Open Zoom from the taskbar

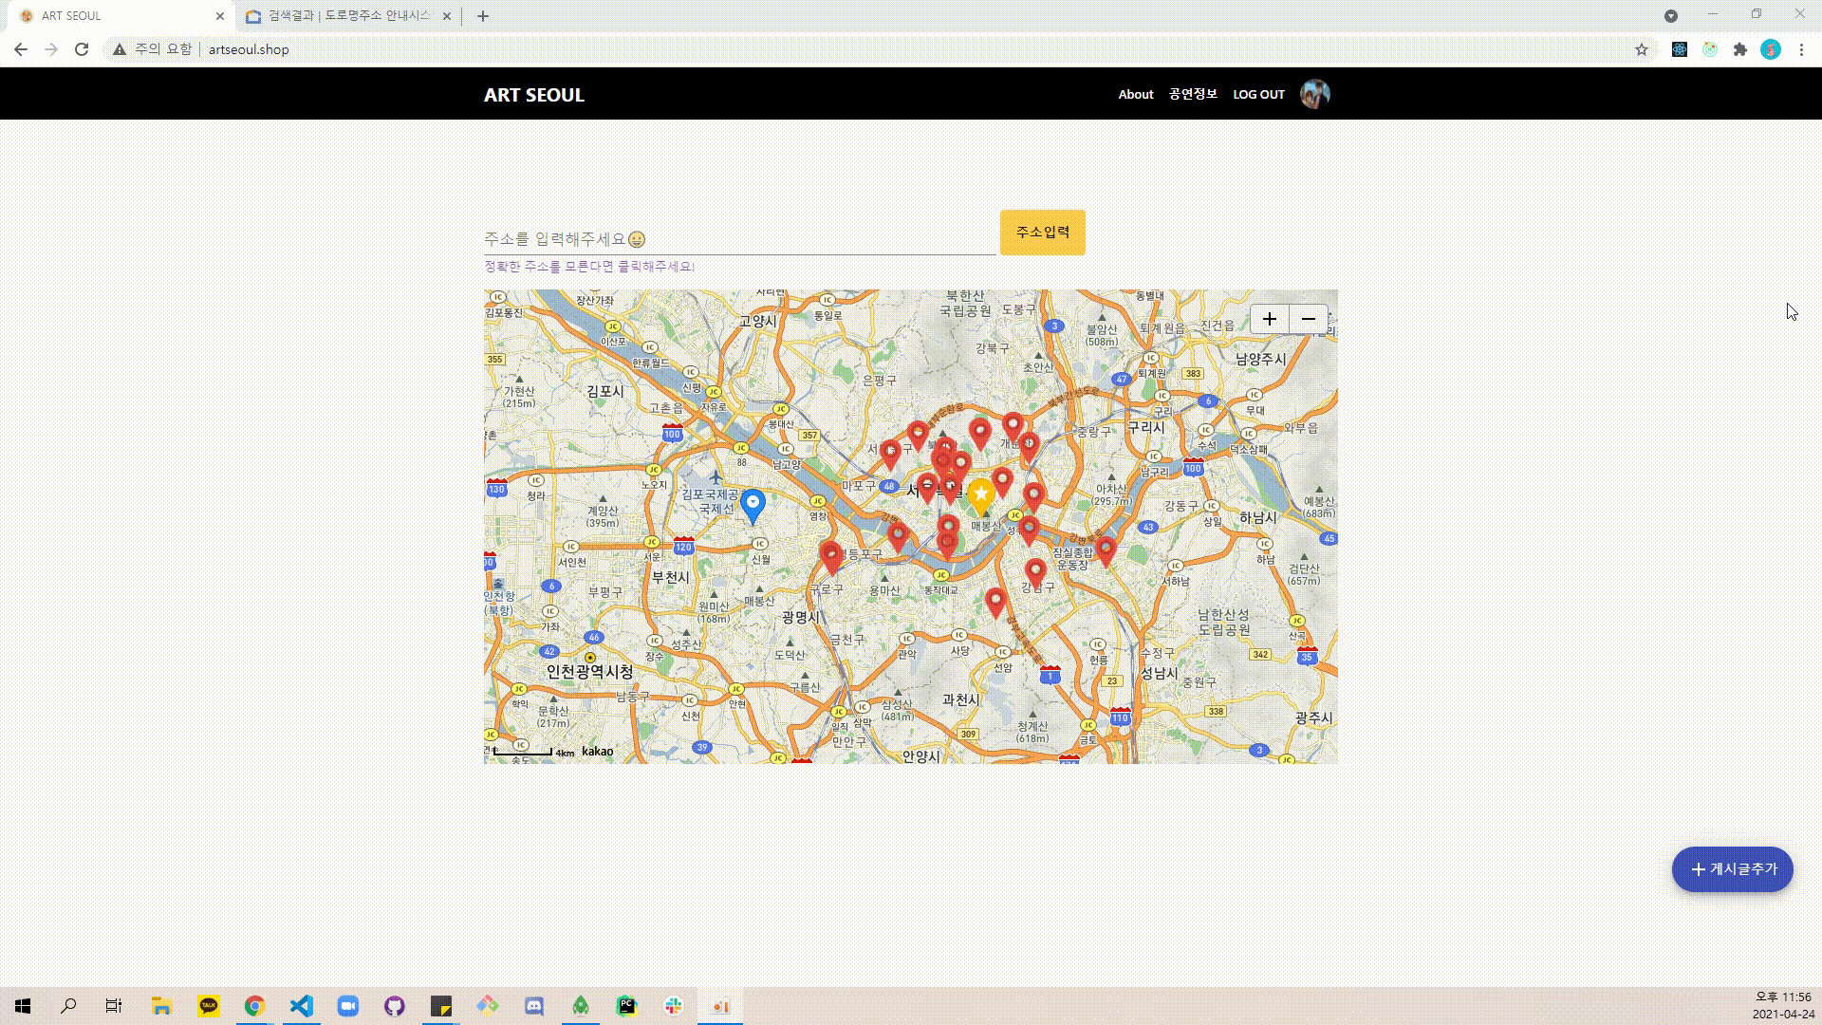click(348, 1006)
